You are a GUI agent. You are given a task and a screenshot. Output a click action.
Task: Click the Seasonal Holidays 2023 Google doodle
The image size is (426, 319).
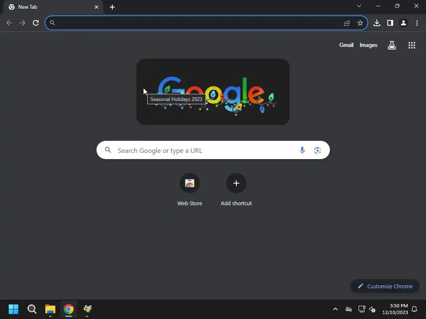coord(213,92)
